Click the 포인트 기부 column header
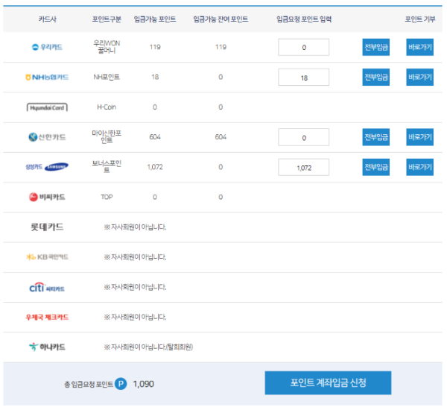 420,19
